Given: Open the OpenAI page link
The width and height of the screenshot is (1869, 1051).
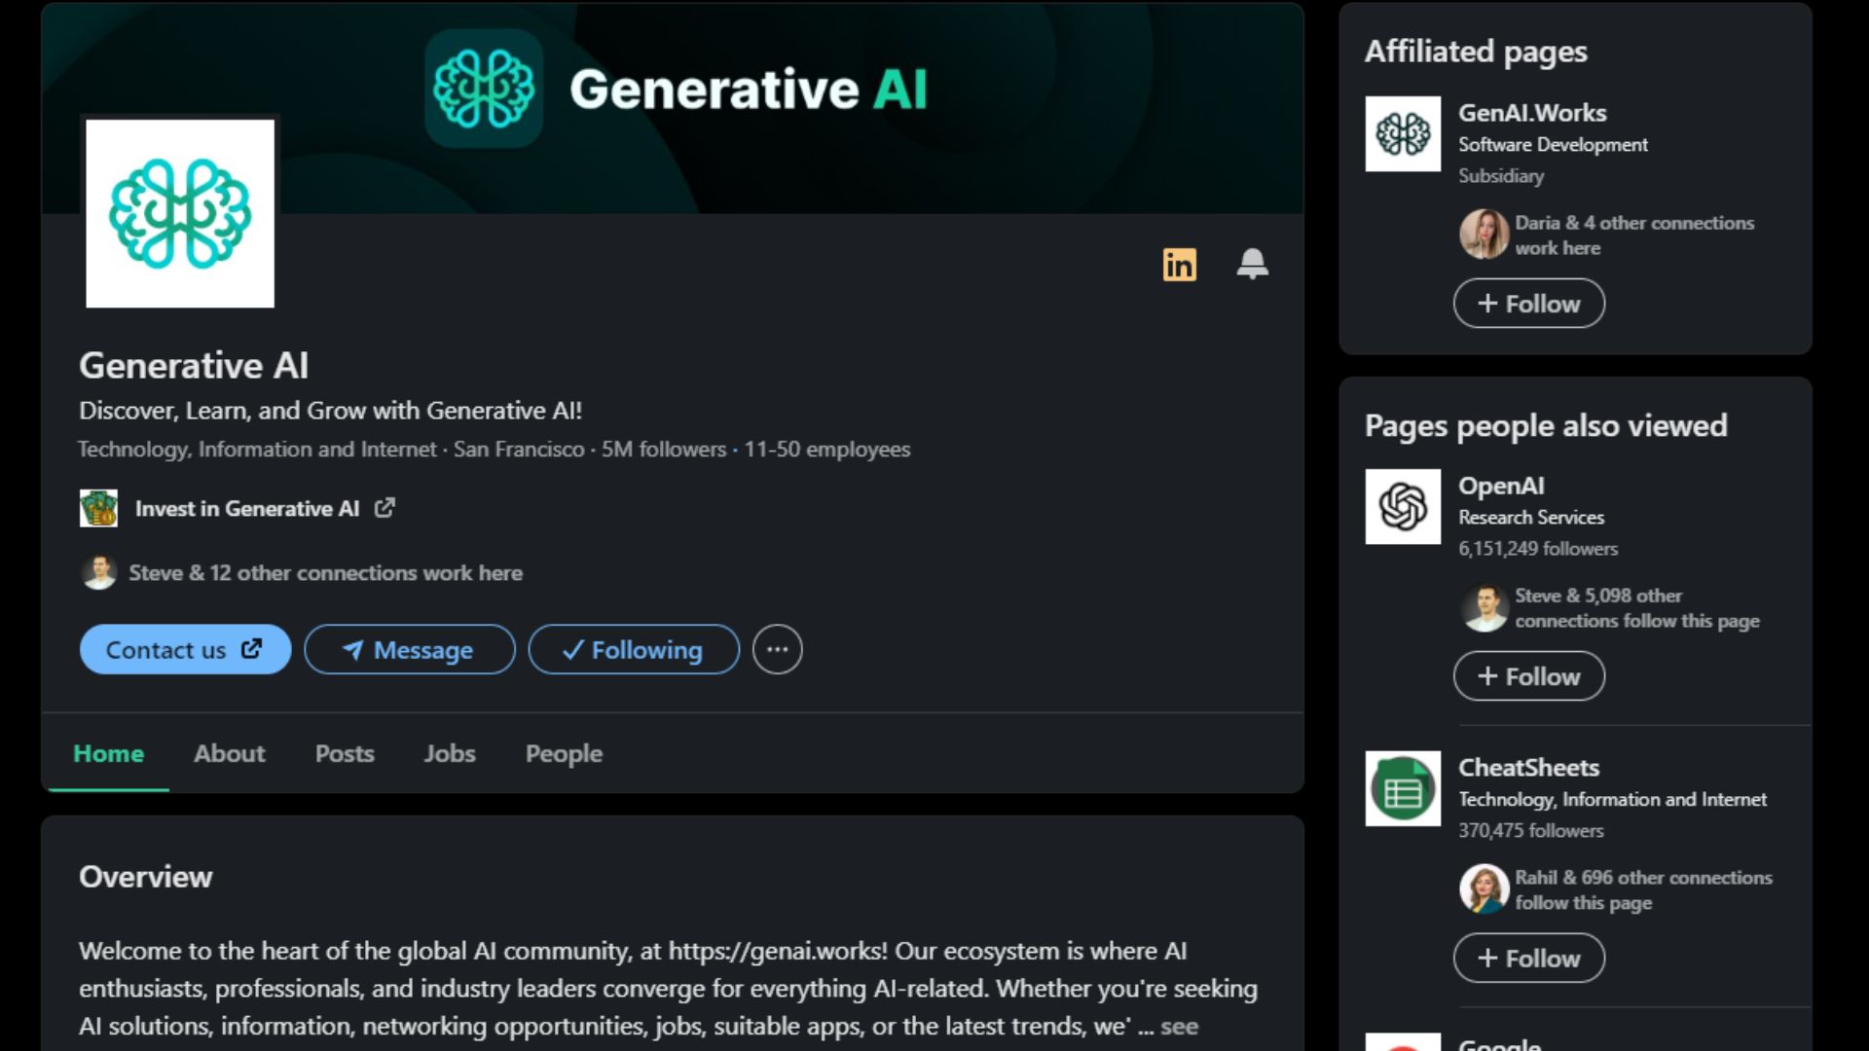Looking at the screenshot, I should pos(1501,486).
